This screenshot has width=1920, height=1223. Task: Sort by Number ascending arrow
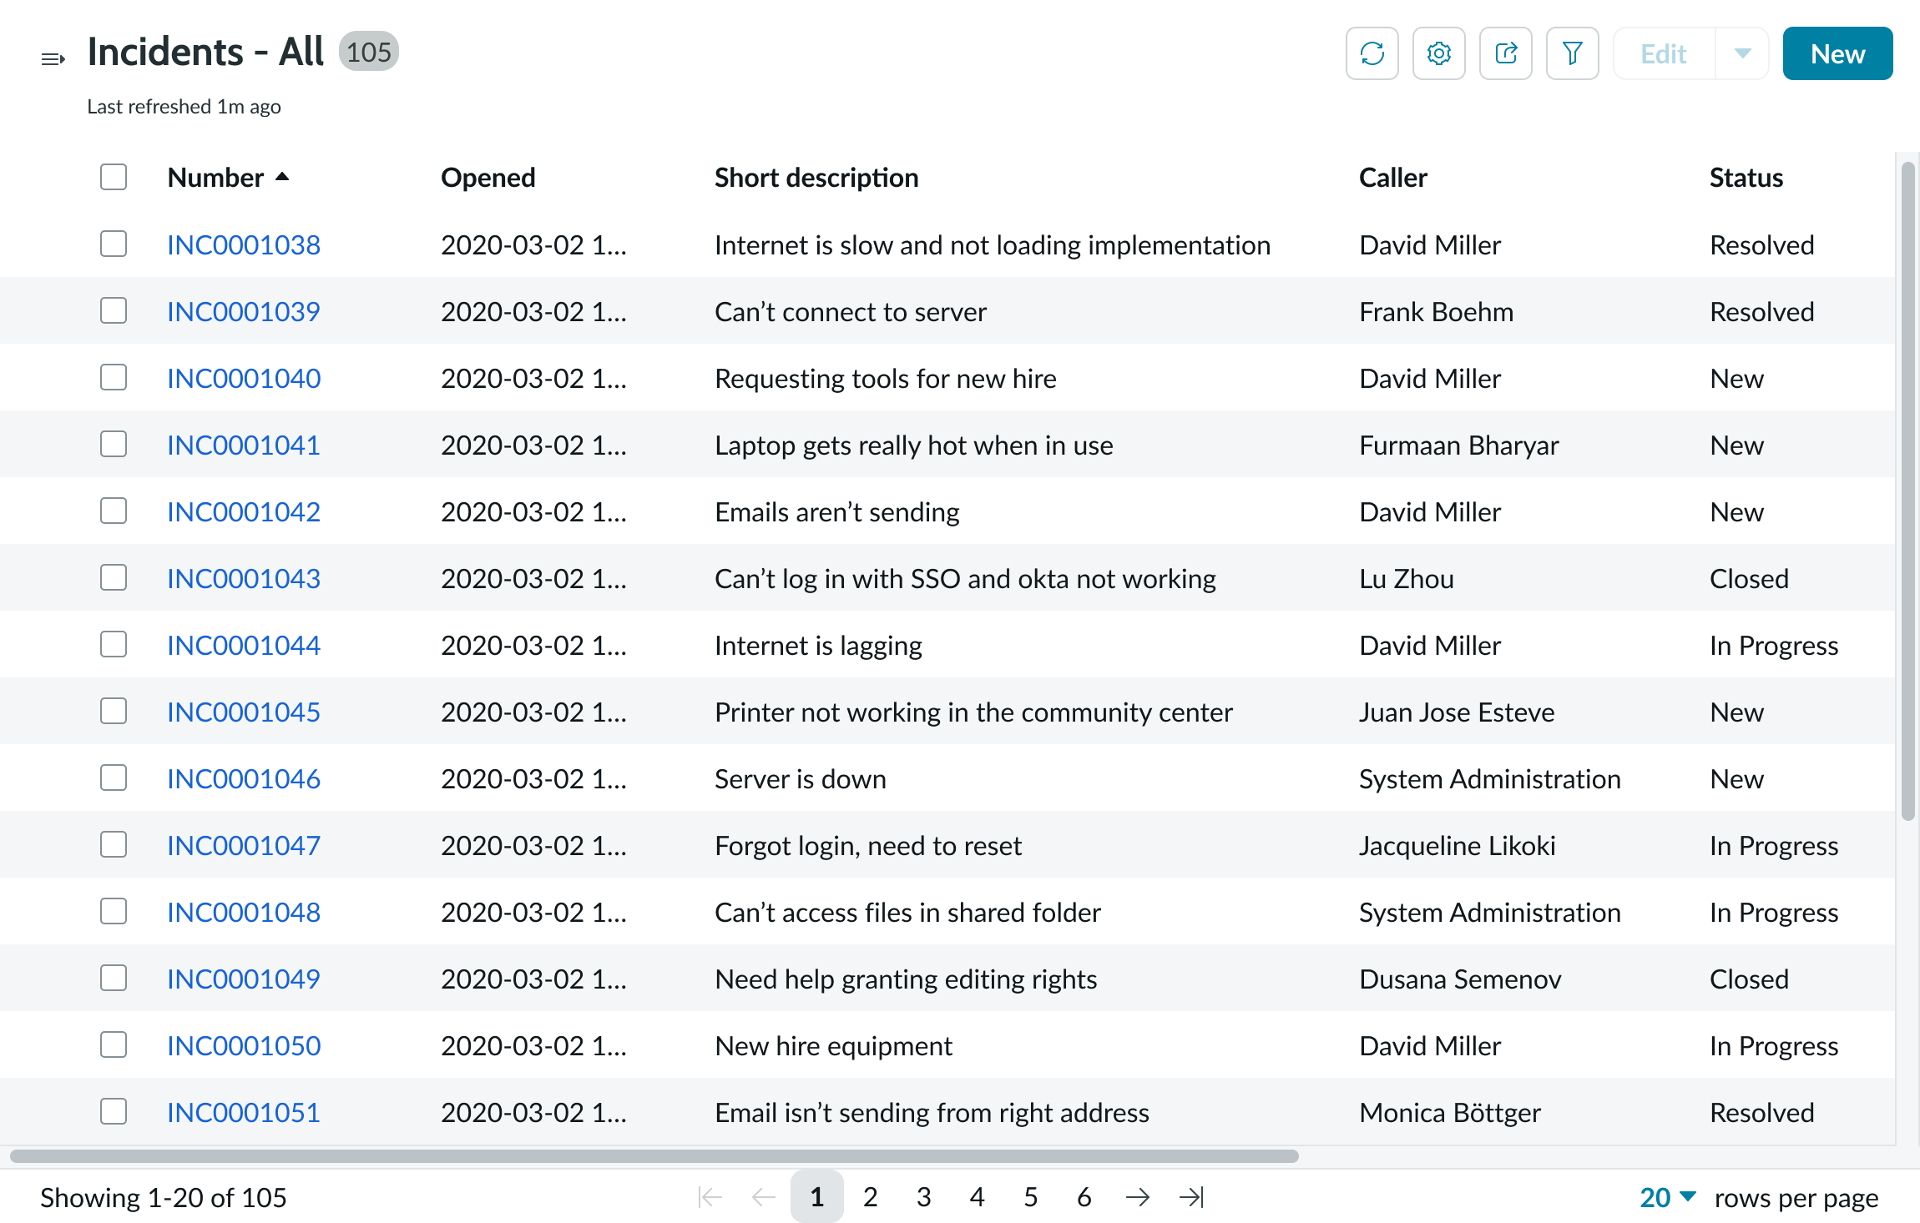point(282,177)
